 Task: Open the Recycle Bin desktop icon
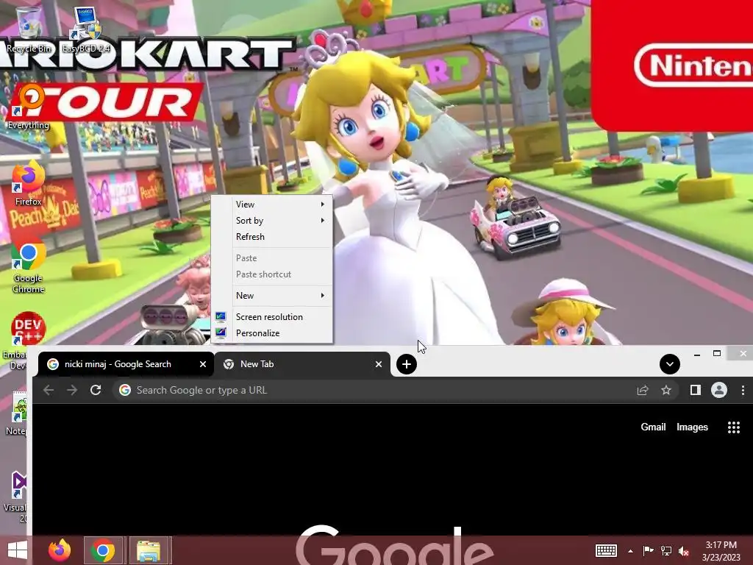pyautogui.click(x=29, y=29)
